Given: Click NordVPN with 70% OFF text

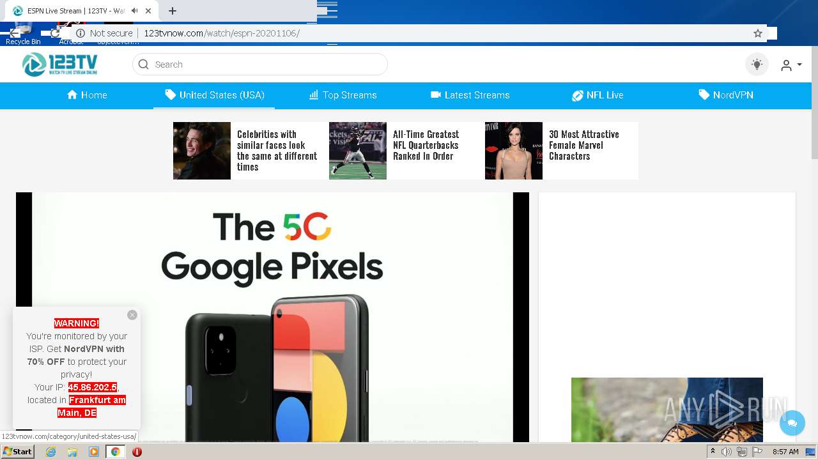Looking at the screenshot, I should 76,355.
